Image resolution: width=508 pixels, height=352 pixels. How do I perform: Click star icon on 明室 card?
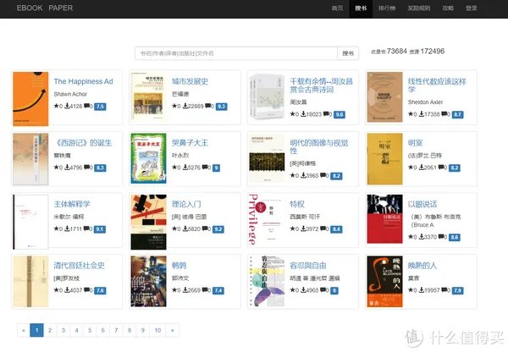(x=411, y=167)
